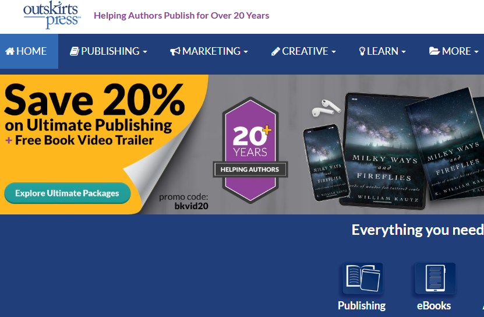This screenshot has width=484, height=317.
Task: Open the MORE menu
Action: coord(454,51)
